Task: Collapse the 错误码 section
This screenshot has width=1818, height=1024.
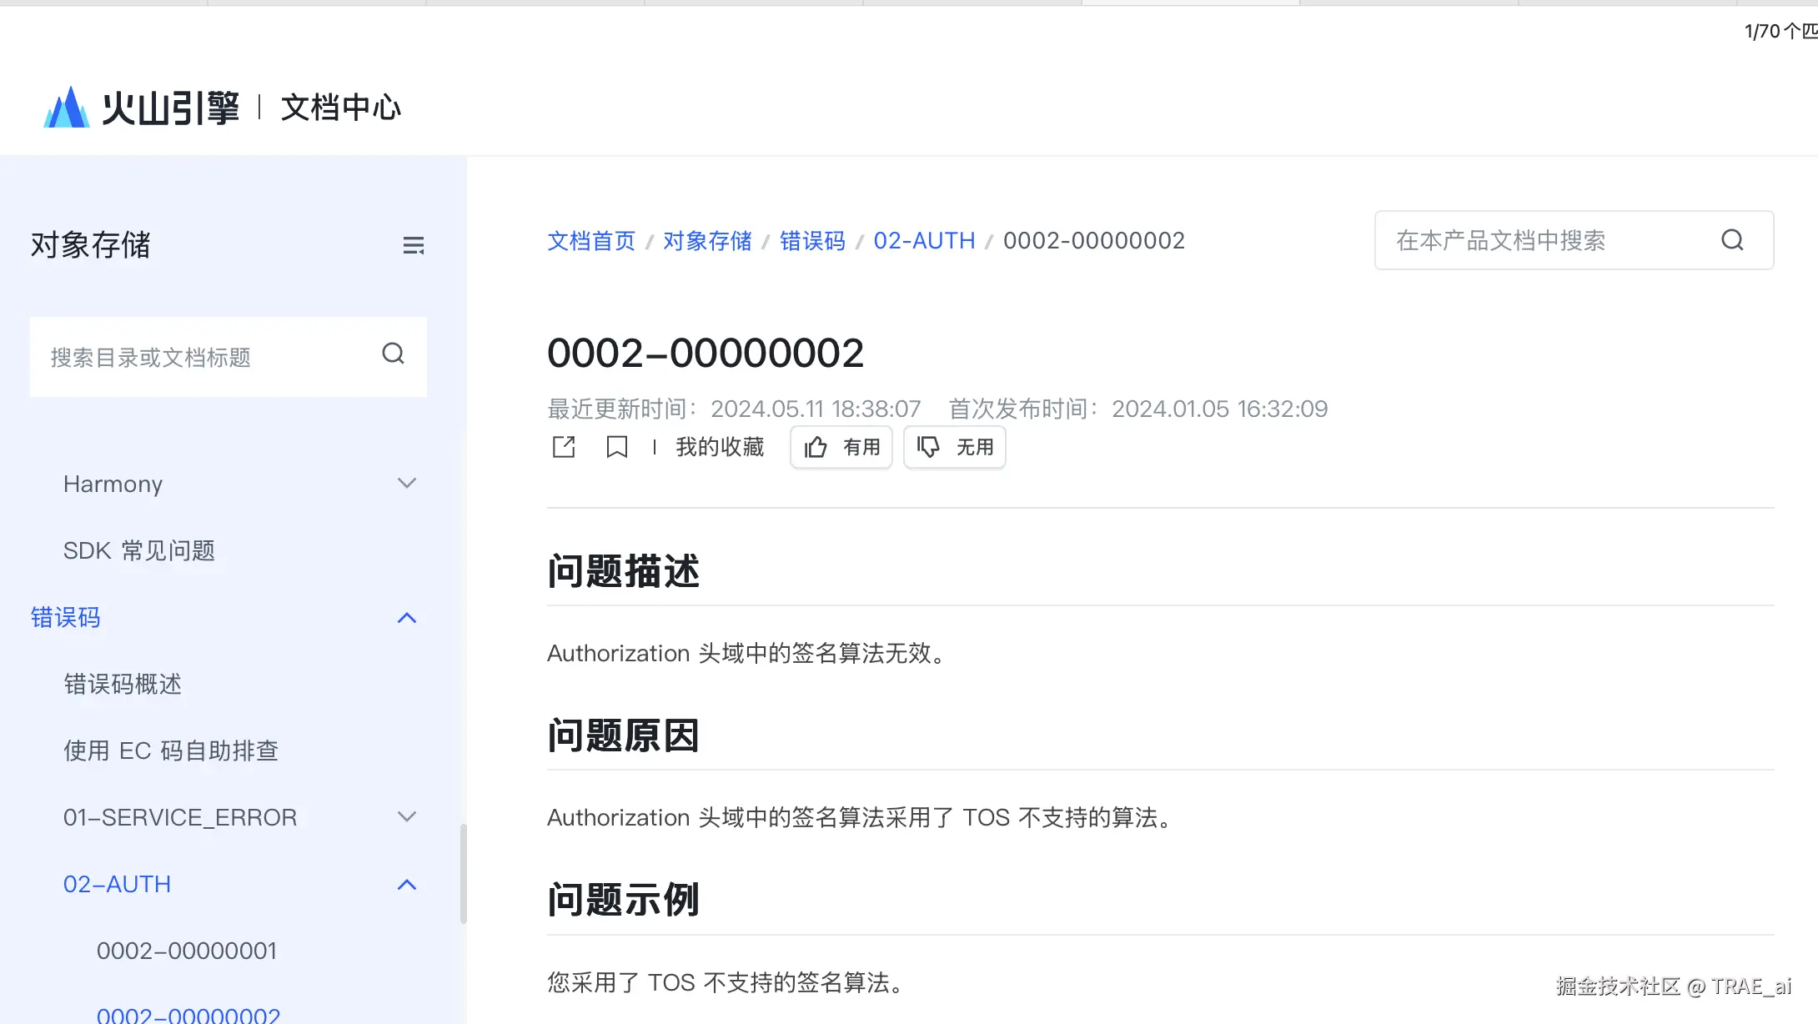Action: pos(407,618)
